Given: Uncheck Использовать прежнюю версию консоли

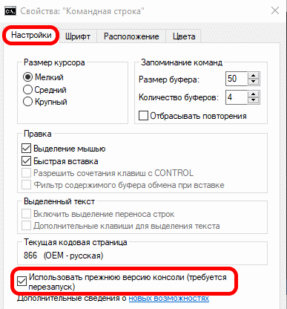Looking at the screenshot, I should (x=22, y=282).
